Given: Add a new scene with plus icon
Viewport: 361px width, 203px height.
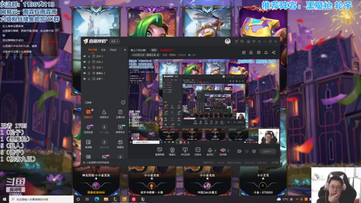Looking at the screenshot, I should pos(125,50).
